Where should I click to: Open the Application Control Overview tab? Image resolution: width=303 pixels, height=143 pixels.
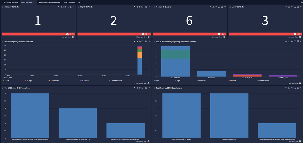click(49, 2)
